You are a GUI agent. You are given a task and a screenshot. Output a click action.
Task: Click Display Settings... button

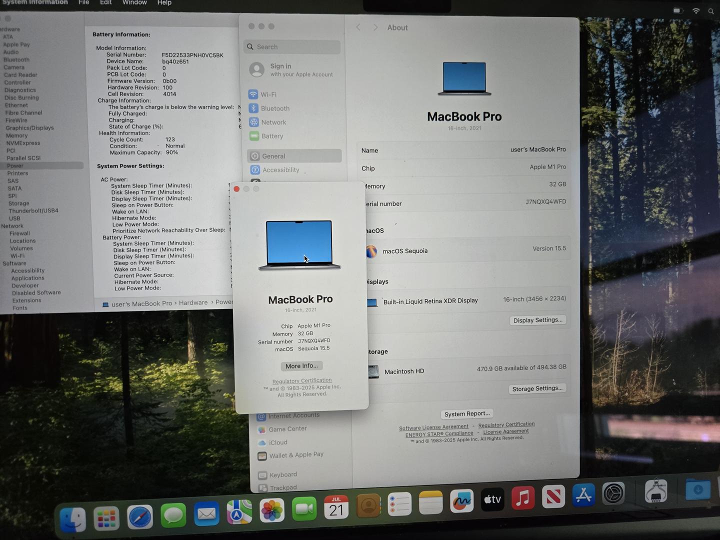point(538,320)
